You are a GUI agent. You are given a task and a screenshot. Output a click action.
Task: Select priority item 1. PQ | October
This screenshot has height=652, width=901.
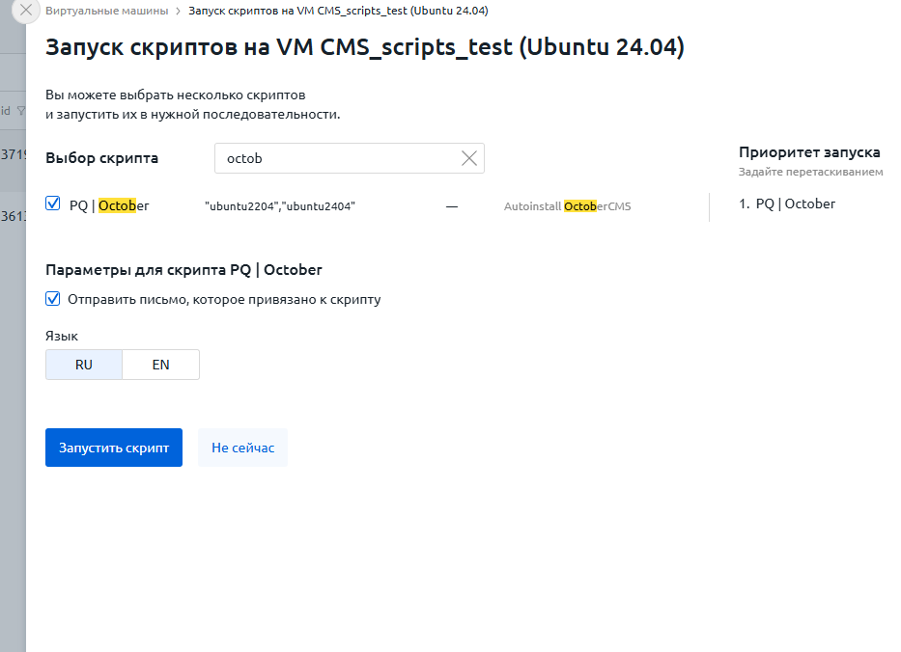787,204
